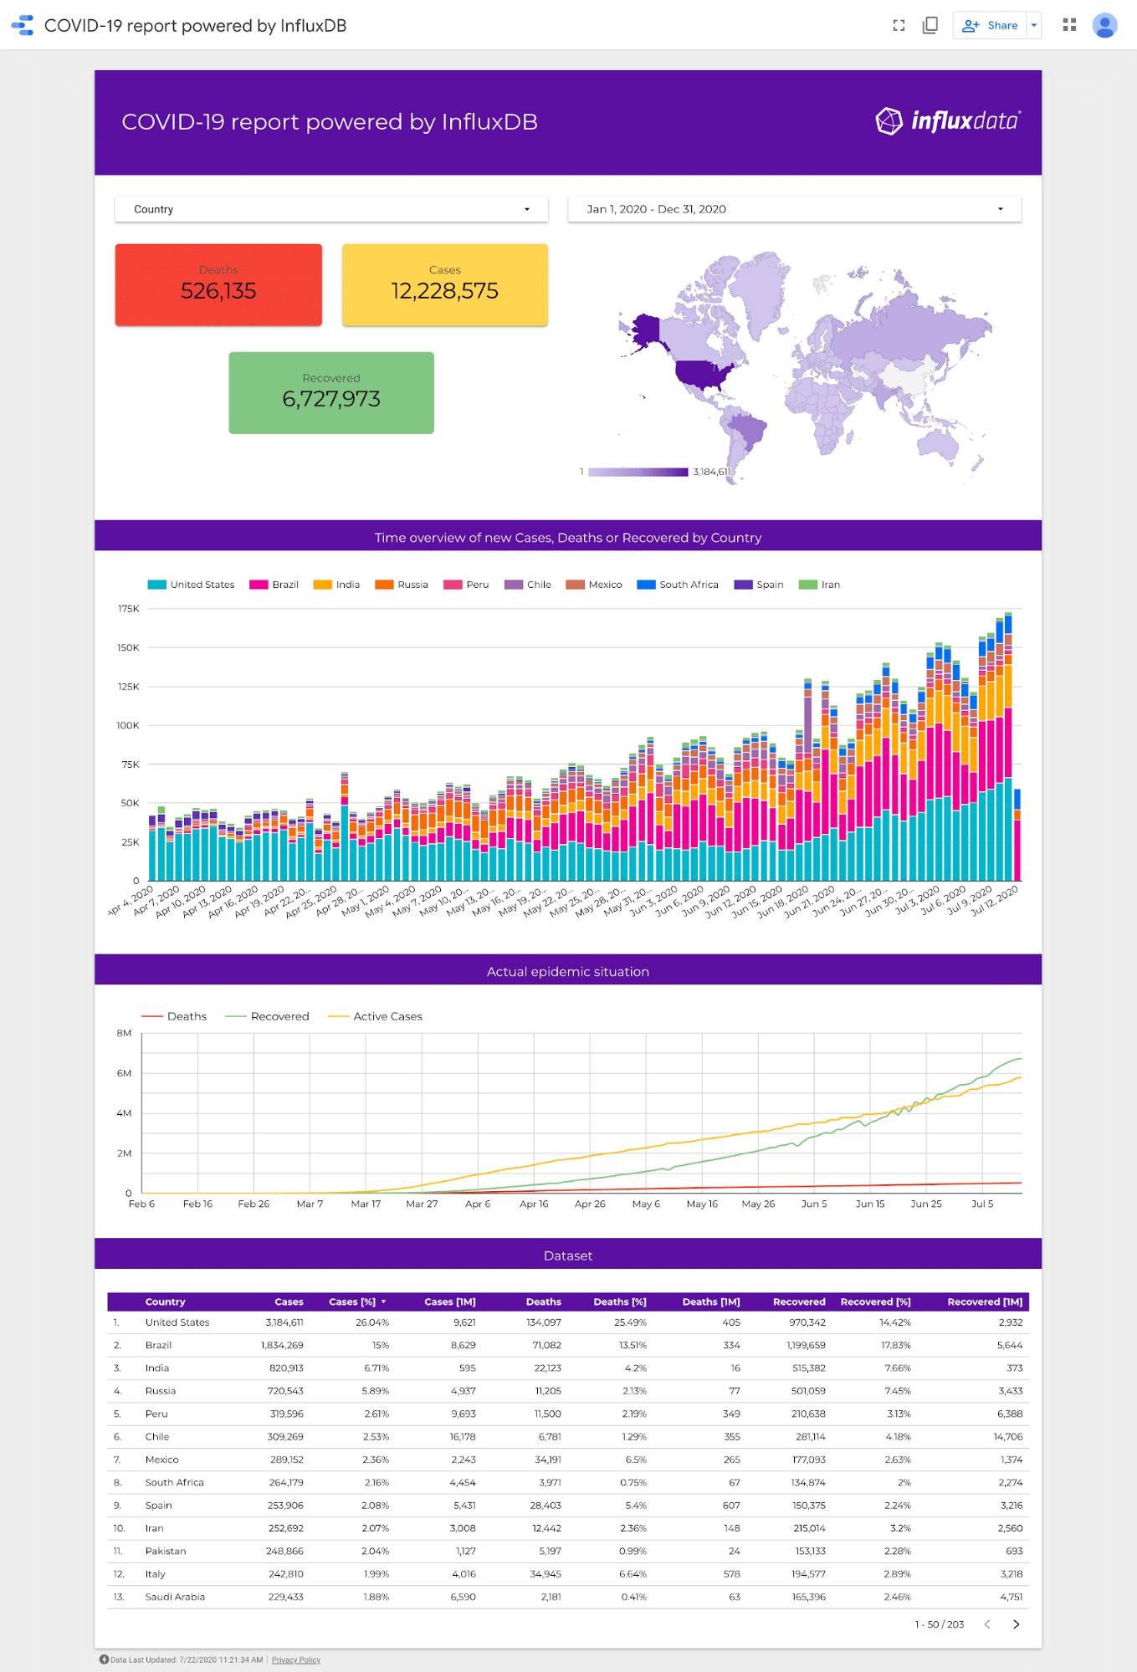Image resolution: width=1137 pixels, height=1672 pixels.
Task: Select the Deaths scorecard tile
Action: (218, 284)
